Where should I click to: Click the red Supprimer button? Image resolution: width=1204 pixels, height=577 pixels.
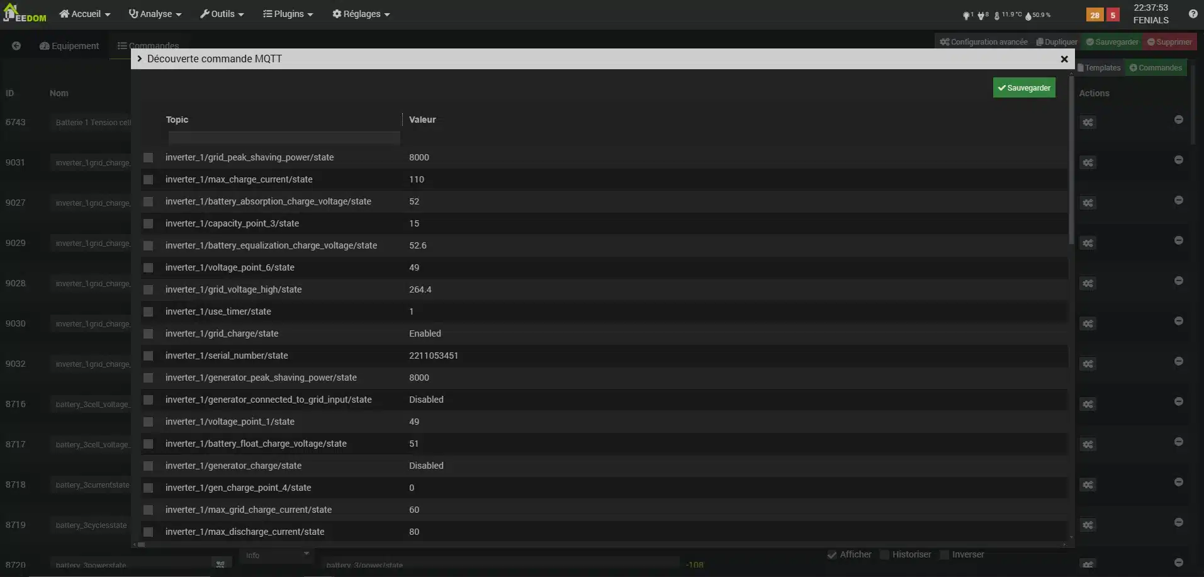pyautogui.click(x=1169, y=42)
